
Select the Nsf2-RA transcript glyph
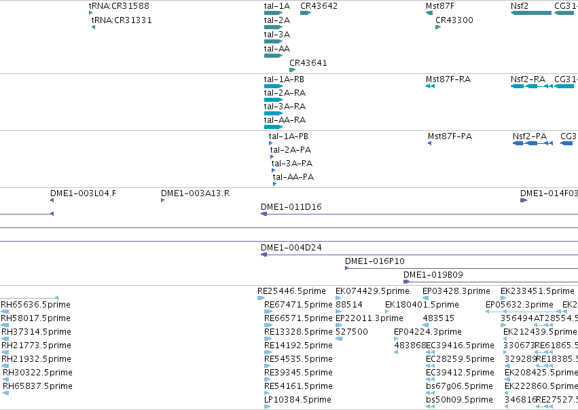point(532,86)
